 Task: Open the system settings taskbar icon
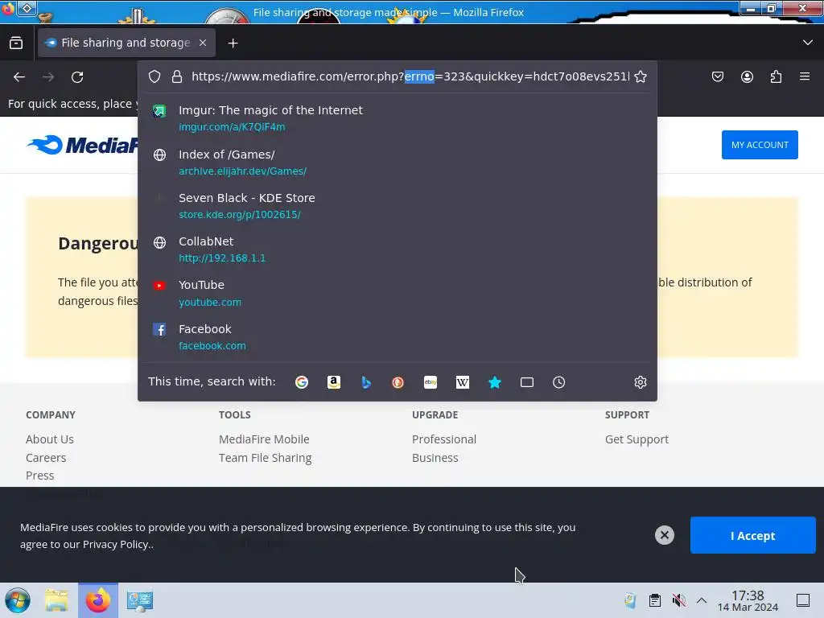(140, 600)
